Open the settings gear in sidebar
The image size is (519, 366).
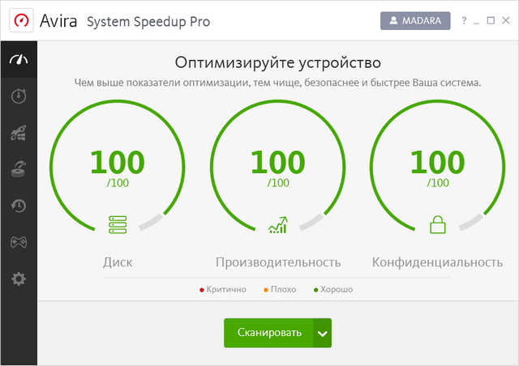pos(19,279)
